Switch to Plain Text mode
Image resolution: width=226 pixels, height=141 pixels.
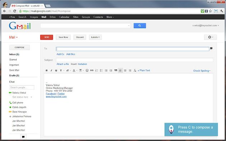click(144, 70)
